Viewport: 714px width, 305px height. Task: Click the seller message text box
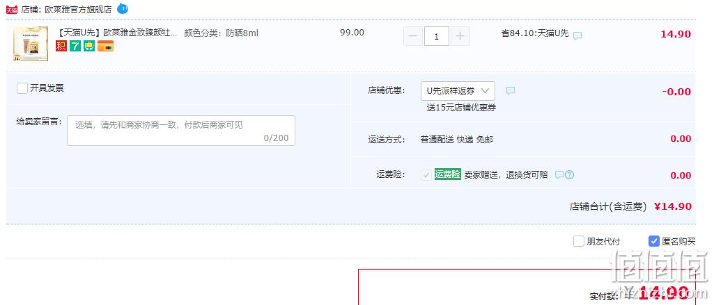click(181, 131)
